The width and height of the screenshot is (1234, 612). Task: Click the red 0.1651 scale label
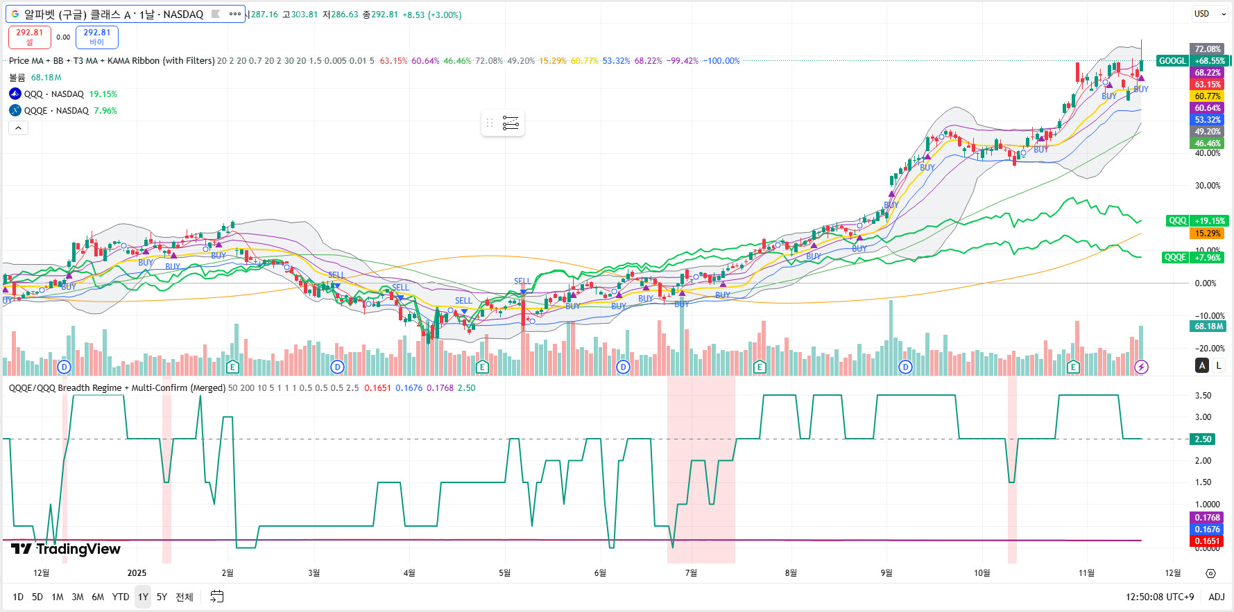[1208, 541]
